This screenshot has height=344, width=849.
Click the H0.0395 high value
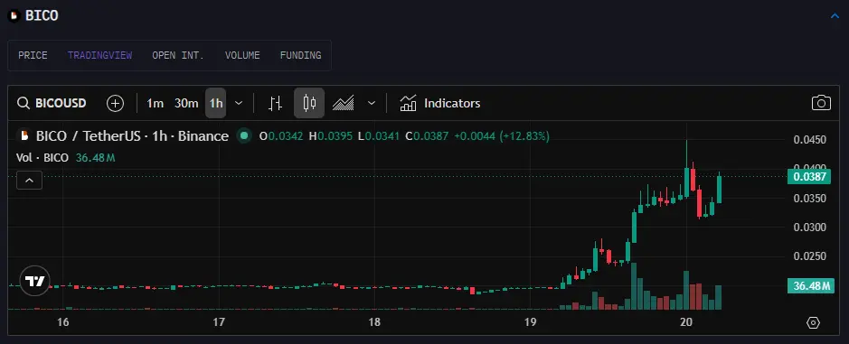click(330, 136)
